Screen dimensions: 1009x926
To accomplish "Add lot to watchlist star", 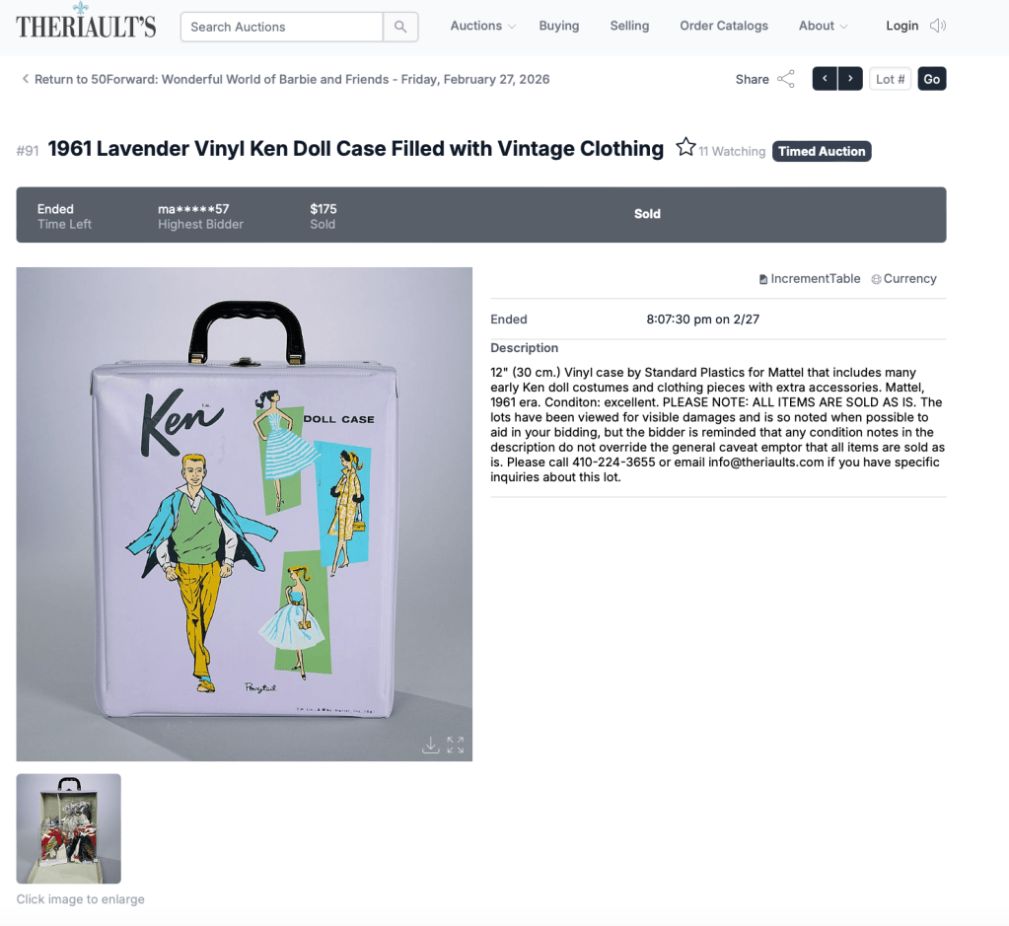I will pos(685,147).
